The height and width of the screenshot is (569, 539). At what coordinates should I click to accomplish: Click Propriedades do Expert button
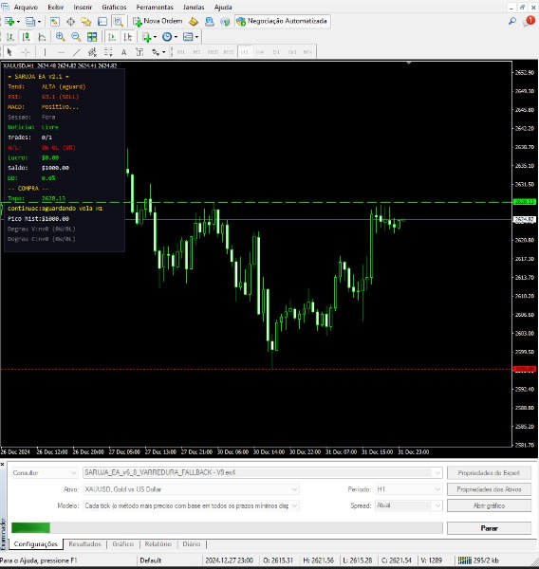489,473
